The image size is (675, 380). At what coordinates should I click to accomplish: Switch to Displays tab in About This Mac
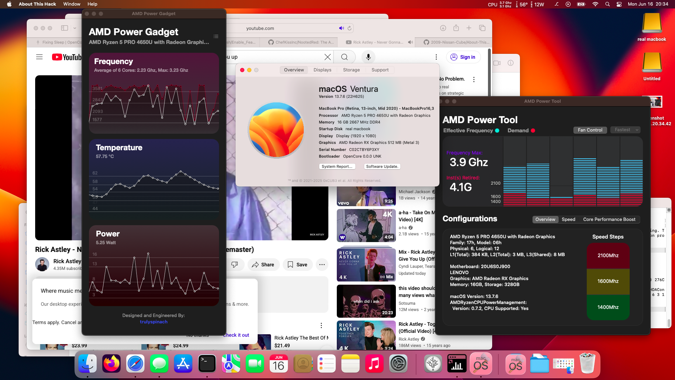coord(322,70)
